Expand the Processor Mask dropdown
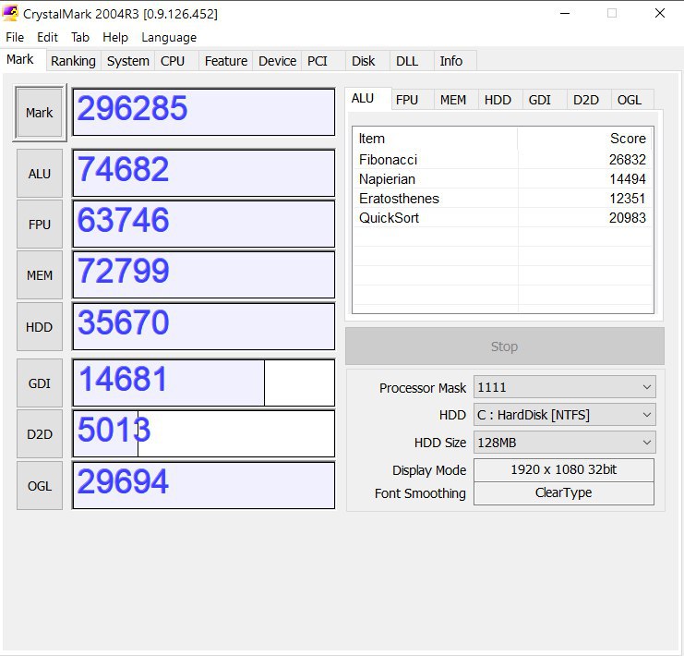 pos(564,388)
